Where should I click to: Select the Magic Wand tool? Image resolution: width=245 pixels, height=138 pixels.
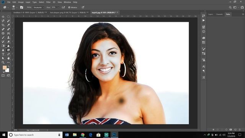[x=8, y=21]
